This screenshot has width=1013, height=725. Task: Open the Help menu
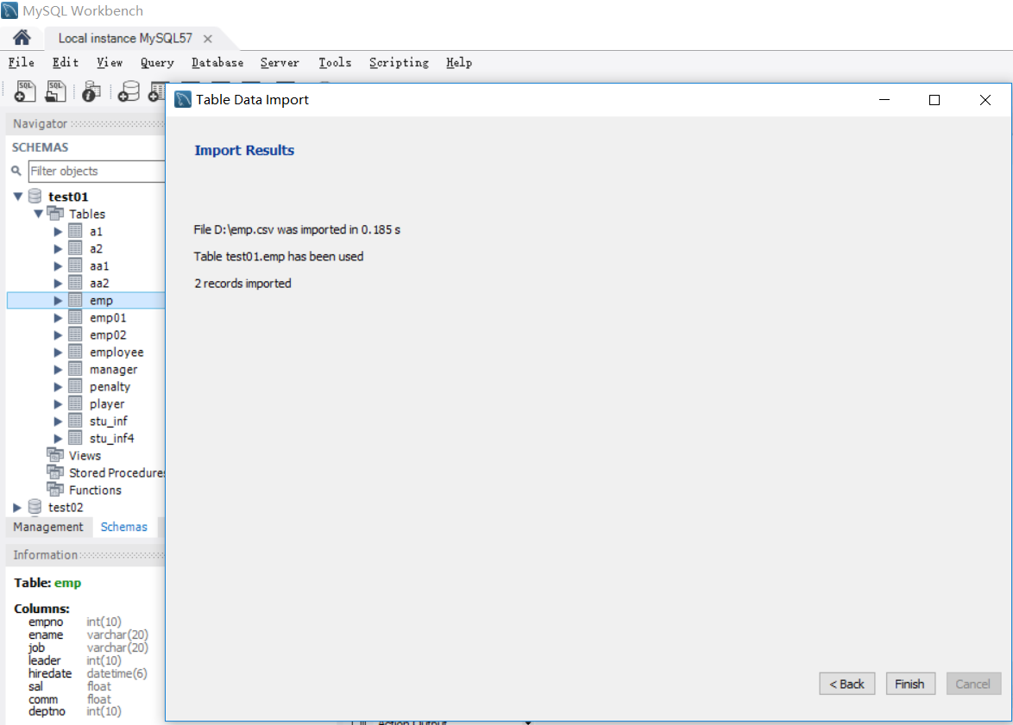pos(459,63)
